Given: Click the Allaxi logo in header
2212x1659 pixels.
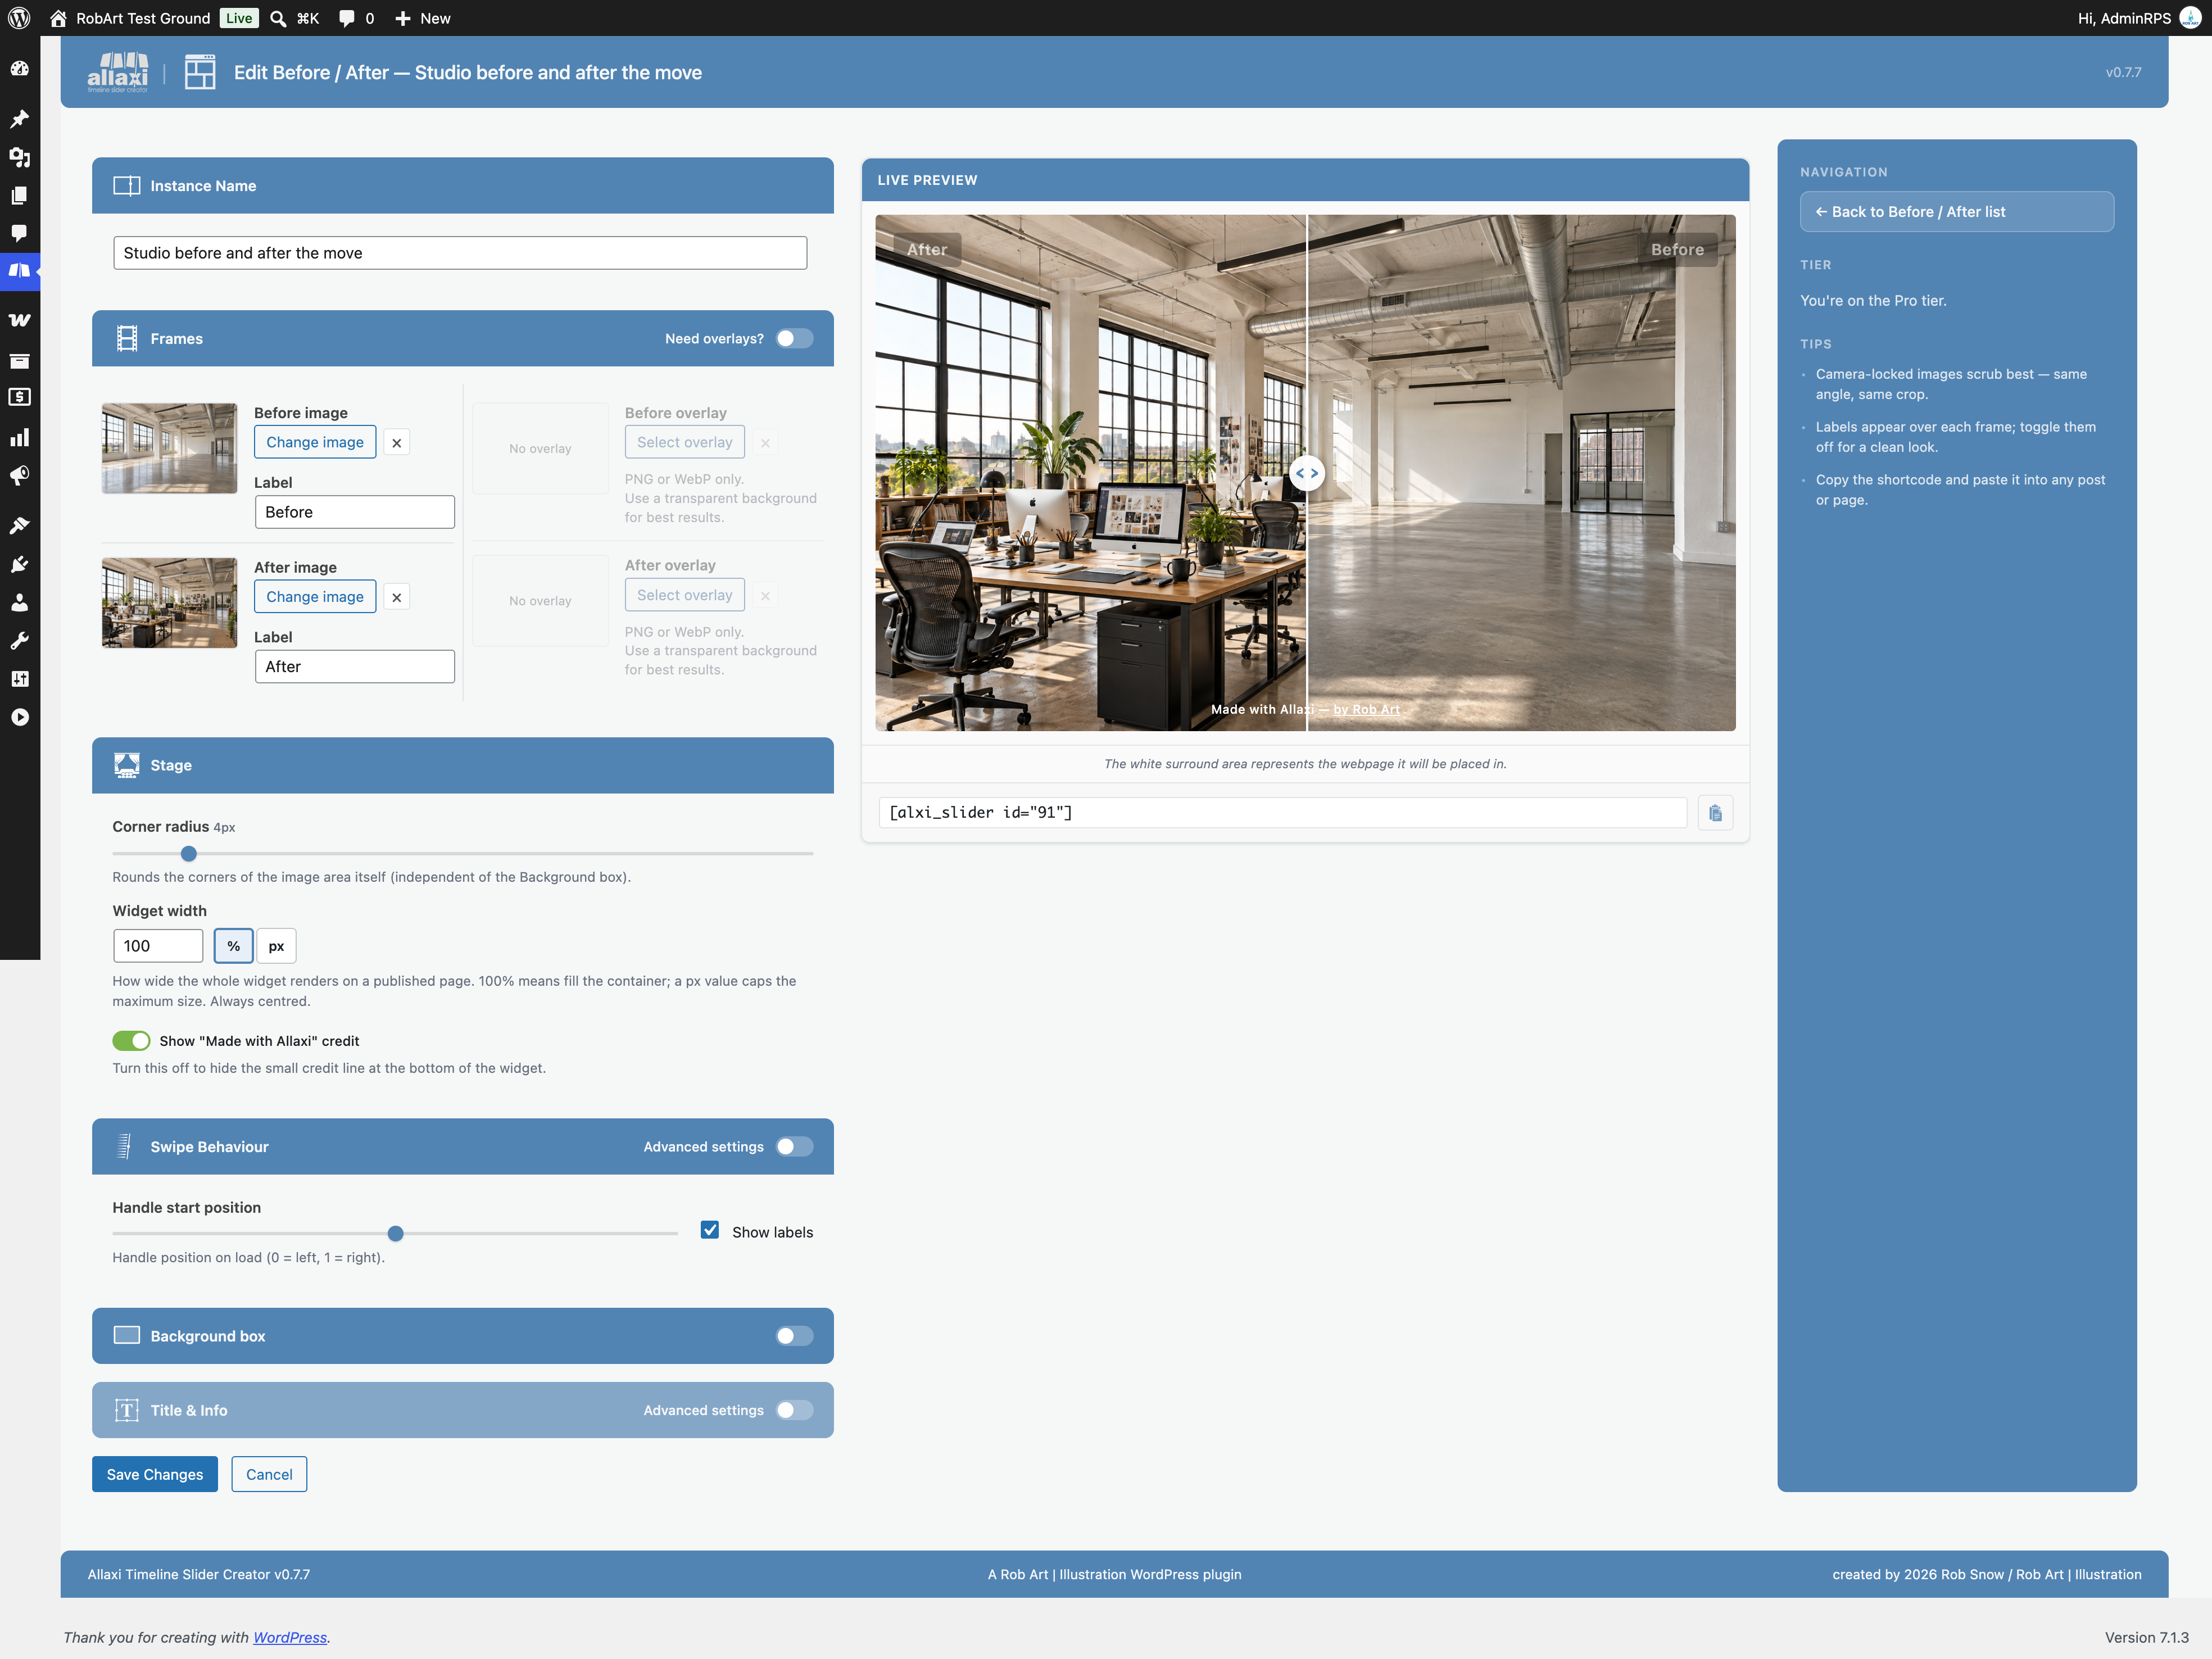Looking at the screenshot, I should 117,72.
